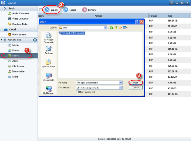Expand the Files of type dropdown
The image size is (191, 141).
[121, 88]
